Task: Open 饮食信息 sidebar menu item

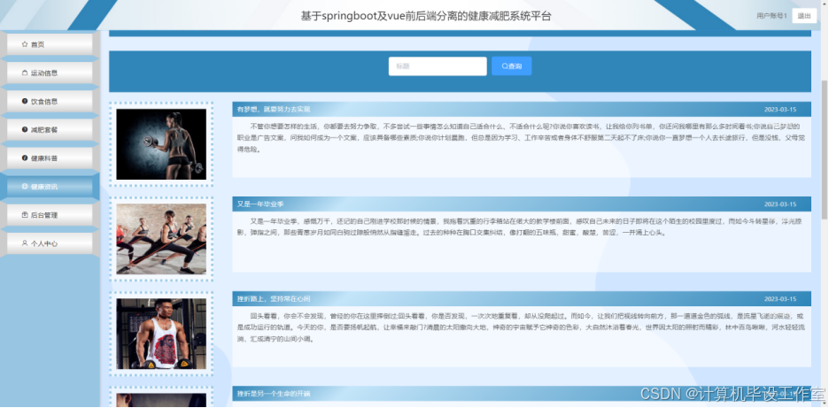Action: tap(50, 102)
